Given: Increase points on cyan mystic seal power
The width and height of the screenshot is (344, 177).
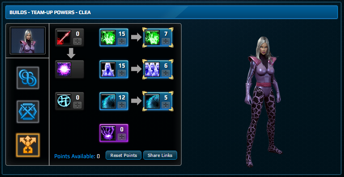Looking at the screenshot, I should click(x=77, y=105).
